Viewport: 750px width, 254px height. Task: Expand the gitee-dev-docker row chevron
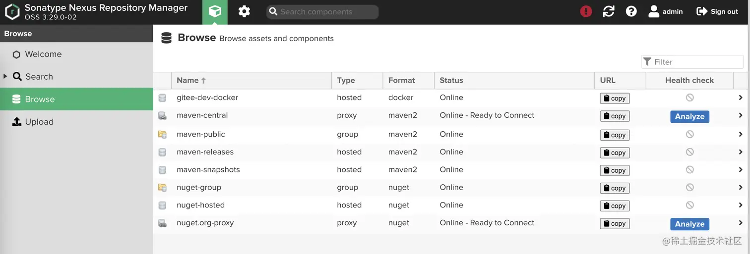coord(740,98)
